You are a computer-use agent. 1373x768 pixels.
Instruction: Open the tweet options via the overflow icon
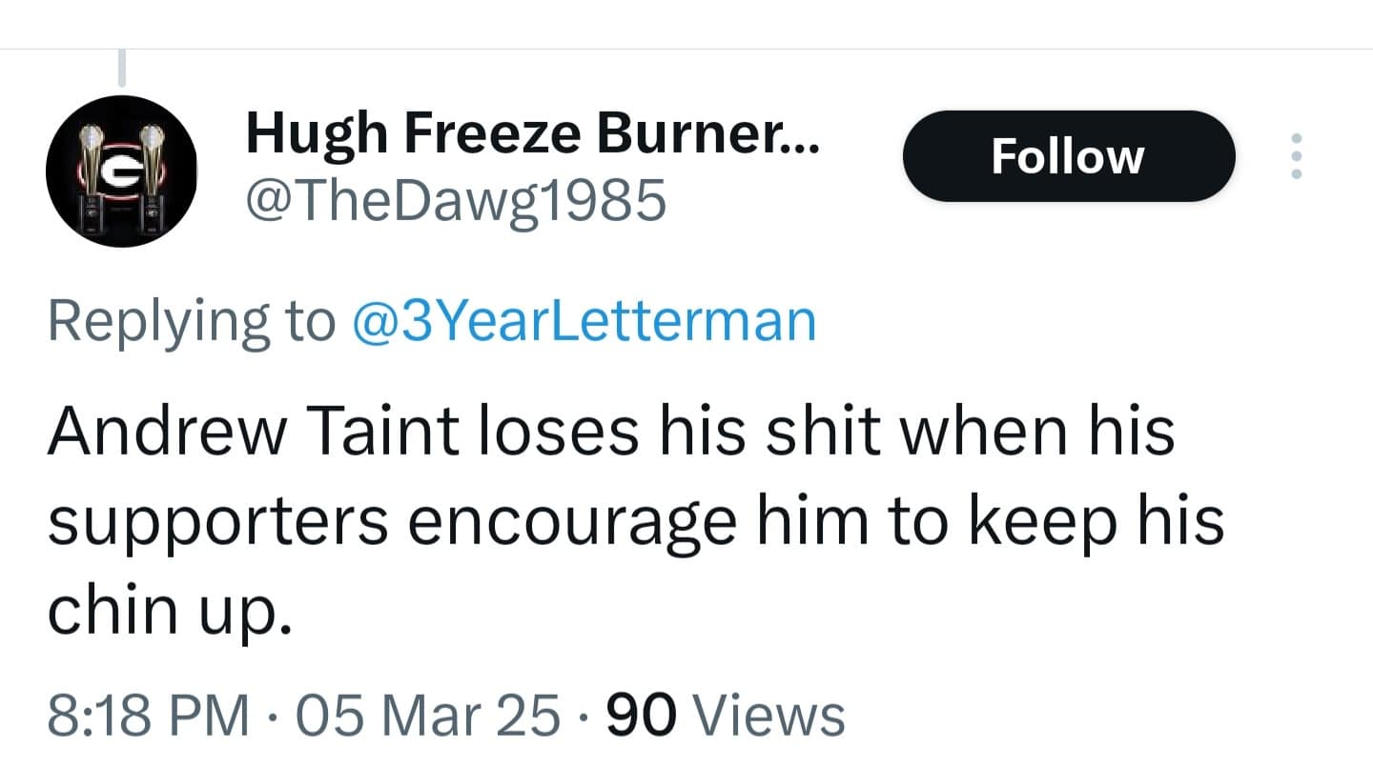(1297, 155)
